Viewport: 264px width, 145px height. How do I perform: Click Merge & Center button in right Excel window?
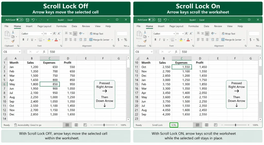pos(231,40)
